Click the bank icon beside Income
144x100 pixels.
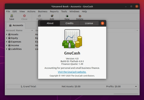[9, 45]
